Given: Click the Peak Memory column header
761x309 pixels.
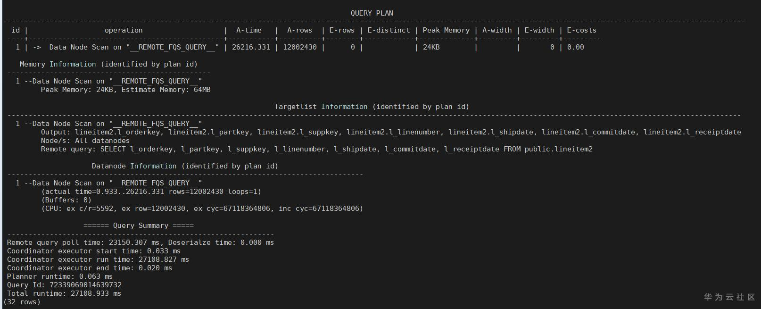Looking at the screenshot, I should click(446, 30).
